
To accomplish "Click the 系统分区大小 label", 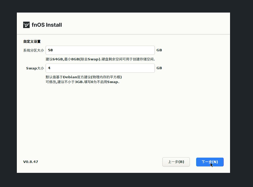I will click(x=34, y=50).
